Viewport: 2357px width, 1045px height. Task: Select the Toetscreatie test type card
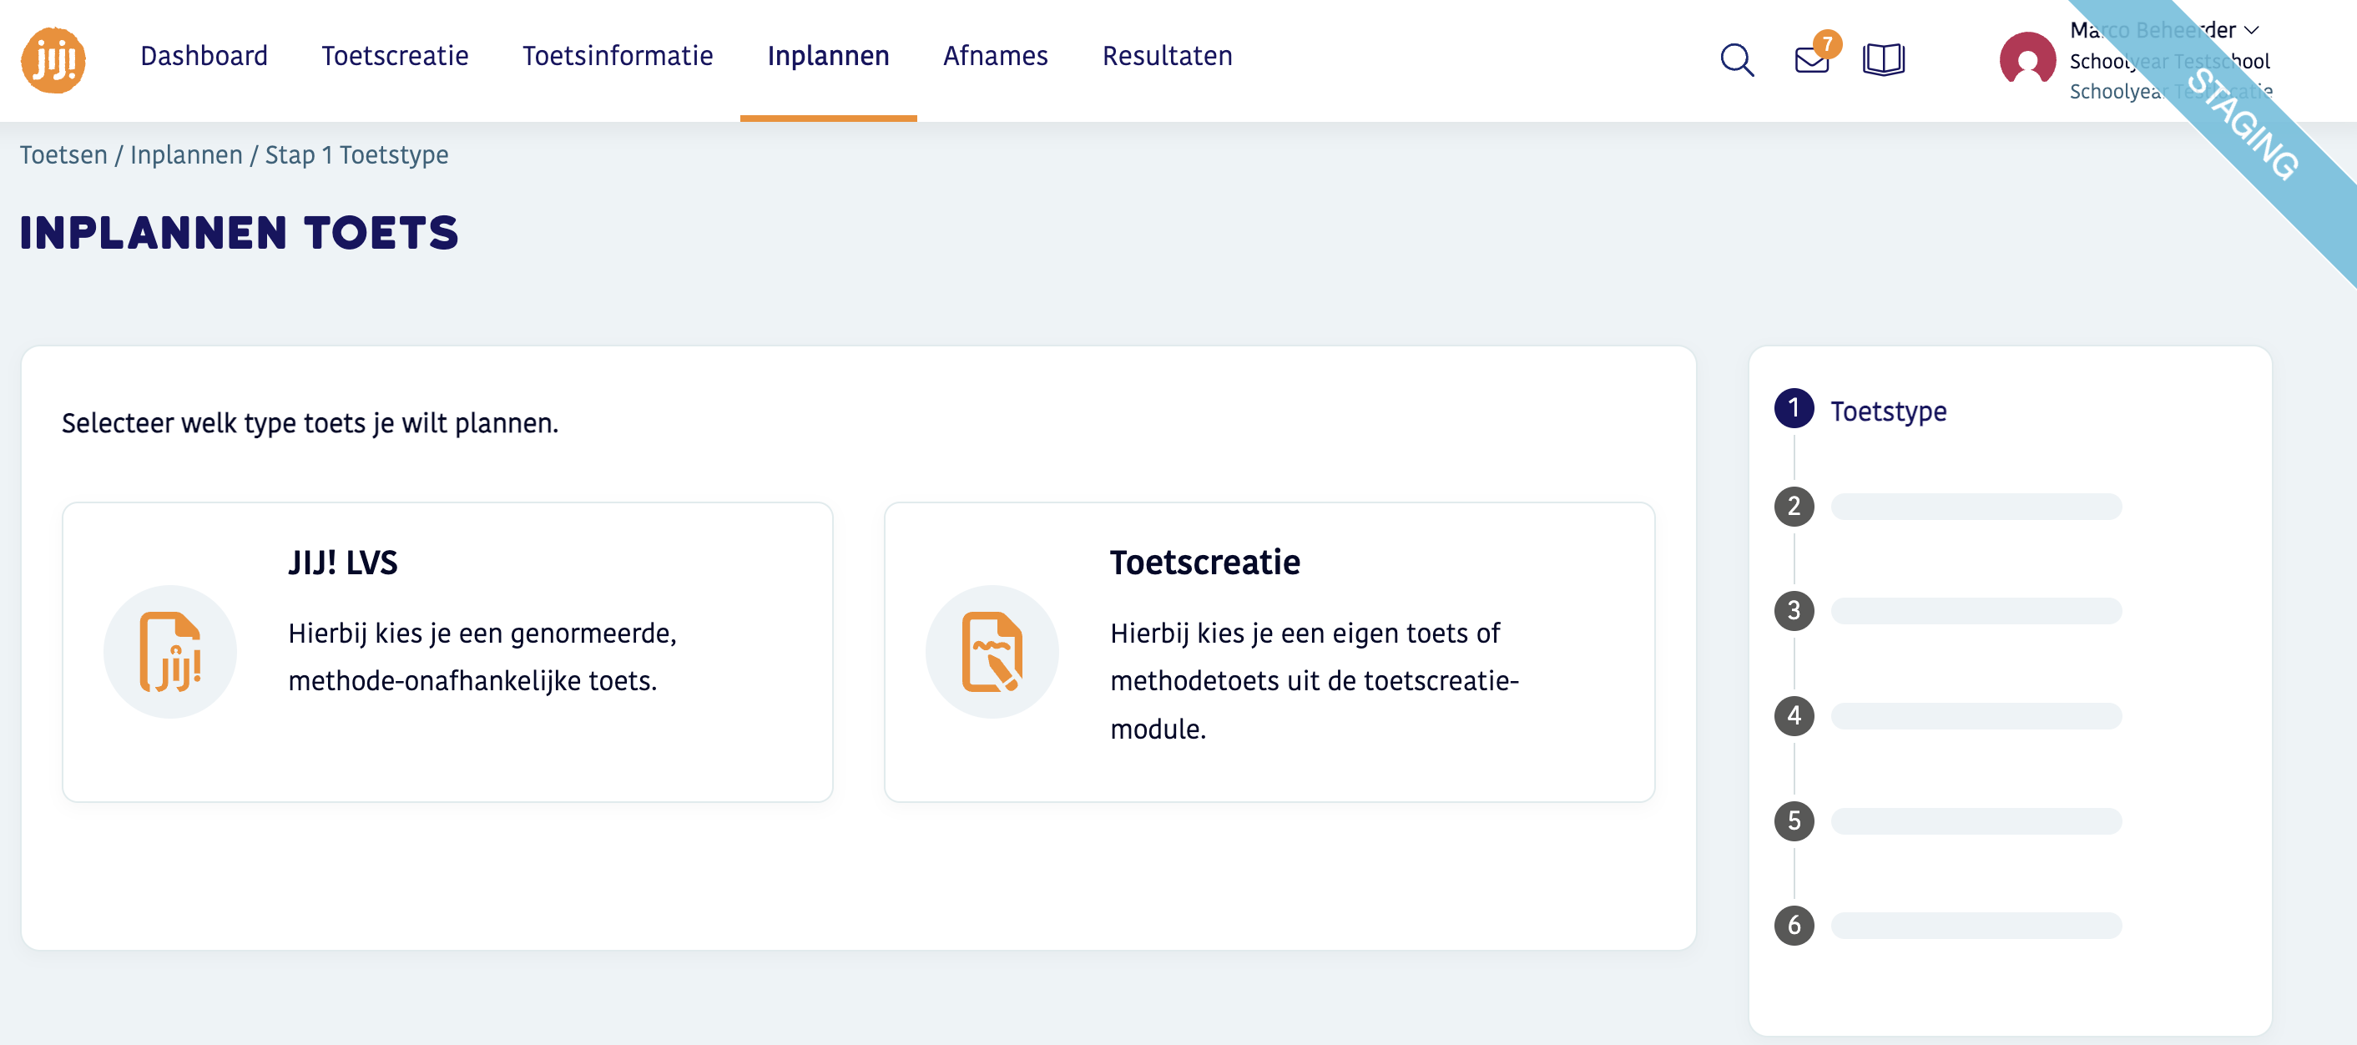pos(1268,652)
